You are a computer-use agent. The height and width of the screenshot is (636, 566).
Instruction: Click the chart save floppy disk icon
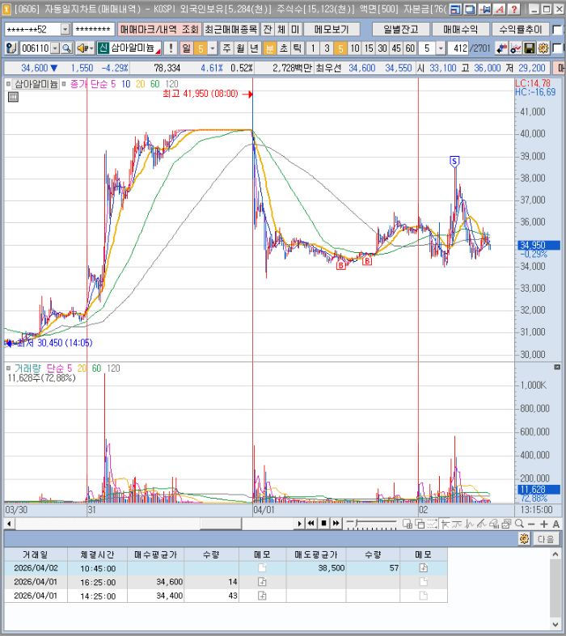click(x=529, y=48)
